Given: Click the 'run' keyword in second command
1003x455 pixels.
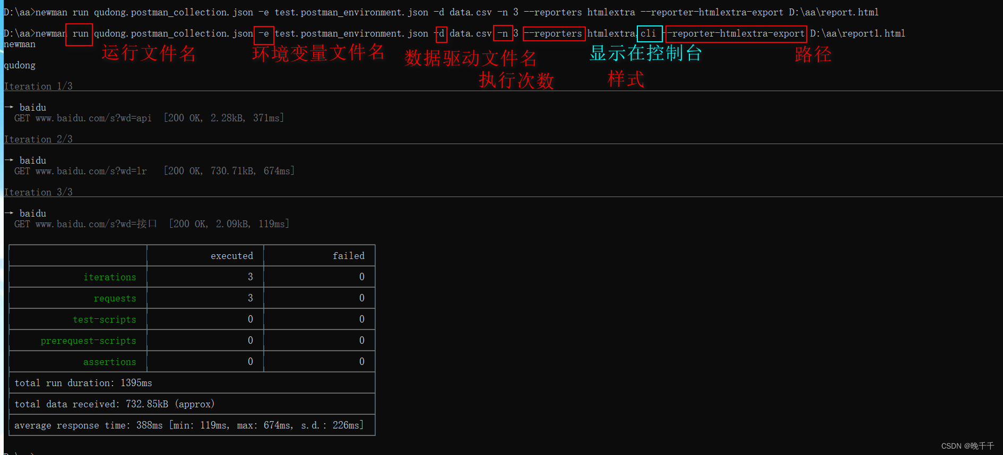Looking at the screenshot, I should pyautogui.click(x=81, y=33).
